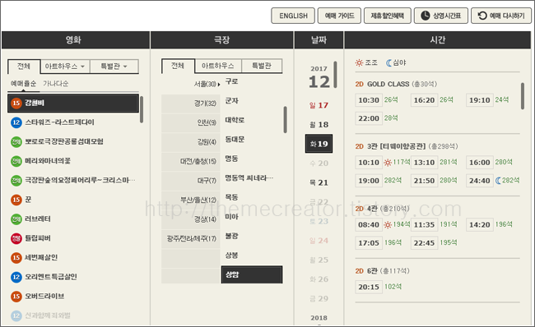Select the 16:00 showtime in 3관
Image resolution: width=535 pixels, height=327 pixels.
click(x=480, y=163)
